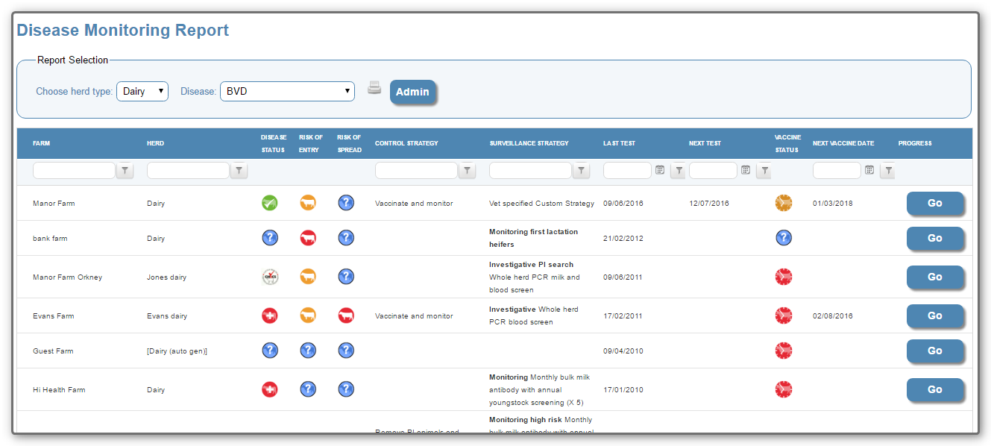Click Manor Farm Orkney's red vaccine status icon
The image size is (991, 446).
point(784,277)
